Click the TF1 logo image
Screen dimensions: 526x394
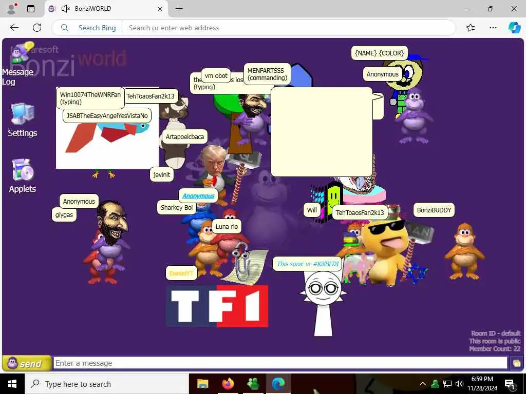(217, 306)
